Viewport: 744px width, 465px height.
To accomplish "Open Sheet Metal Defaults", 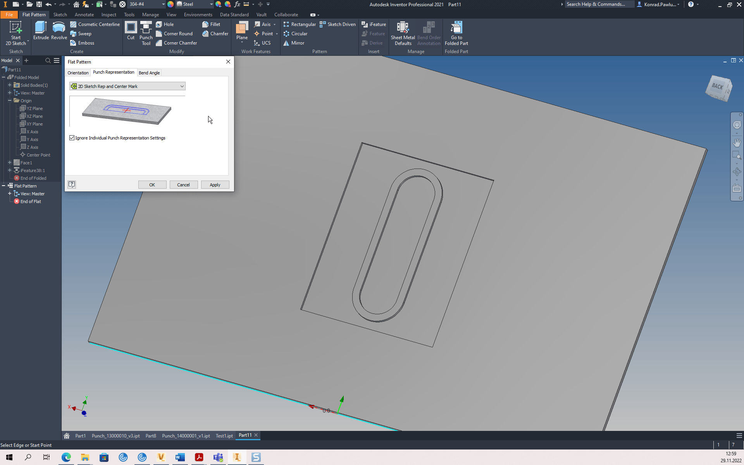I will click(x=402, y=33).
